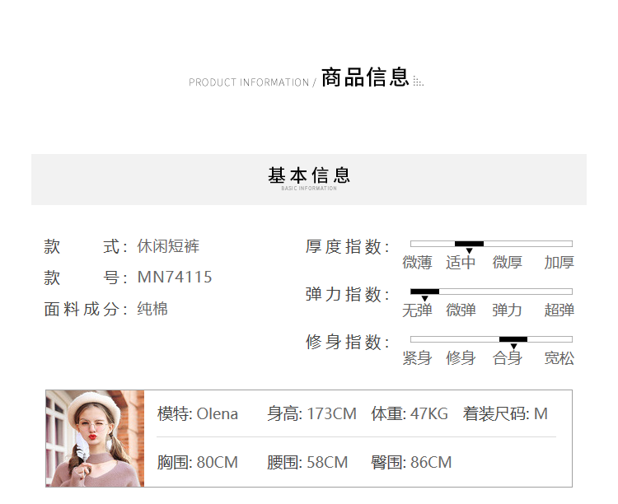This screenshot has height=504, width=618.
Task: Click the dotted decoration icon beside 商品信息
Action: (x=418, y=82)
